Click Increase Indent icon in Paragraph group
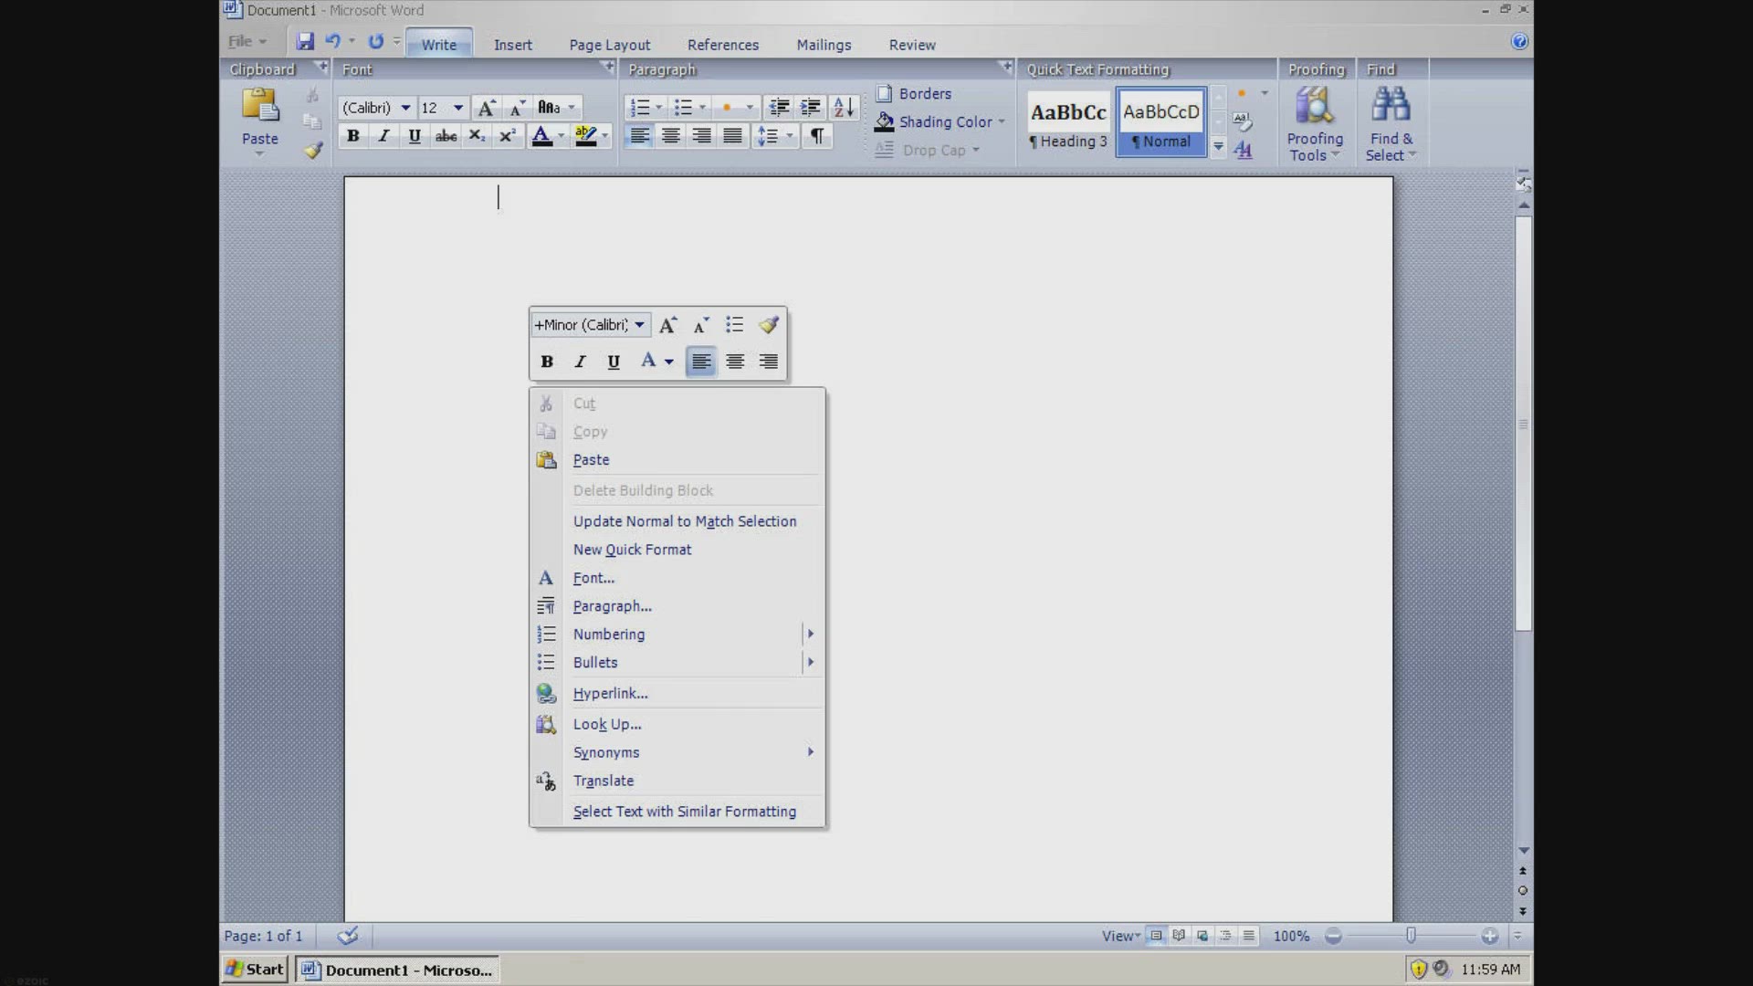The height and width of the screenshot is (986, 1753). click(x=810, y=108)
